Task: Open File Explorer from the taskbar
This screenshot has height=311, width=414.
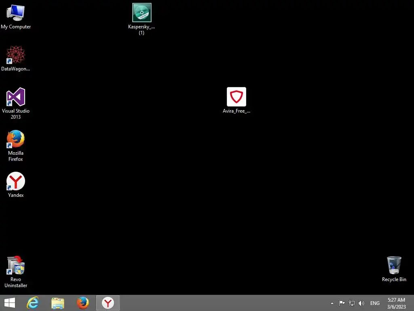Action: 58,303
